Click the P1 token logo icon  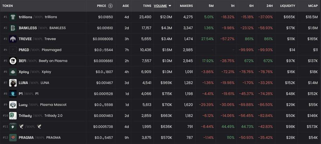[13, 94]
